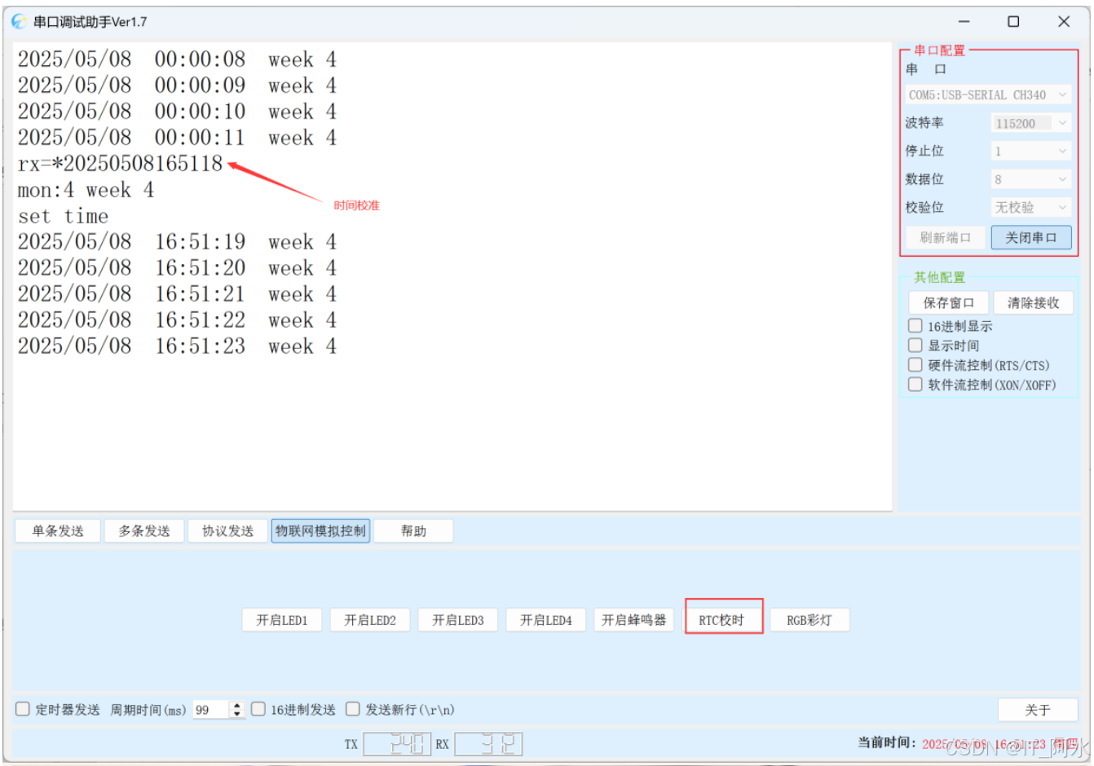Image resolution: width=1094 pixels, height=766 pixels.
Task: Click the TX byte counter display
Action: click(397, 744)
